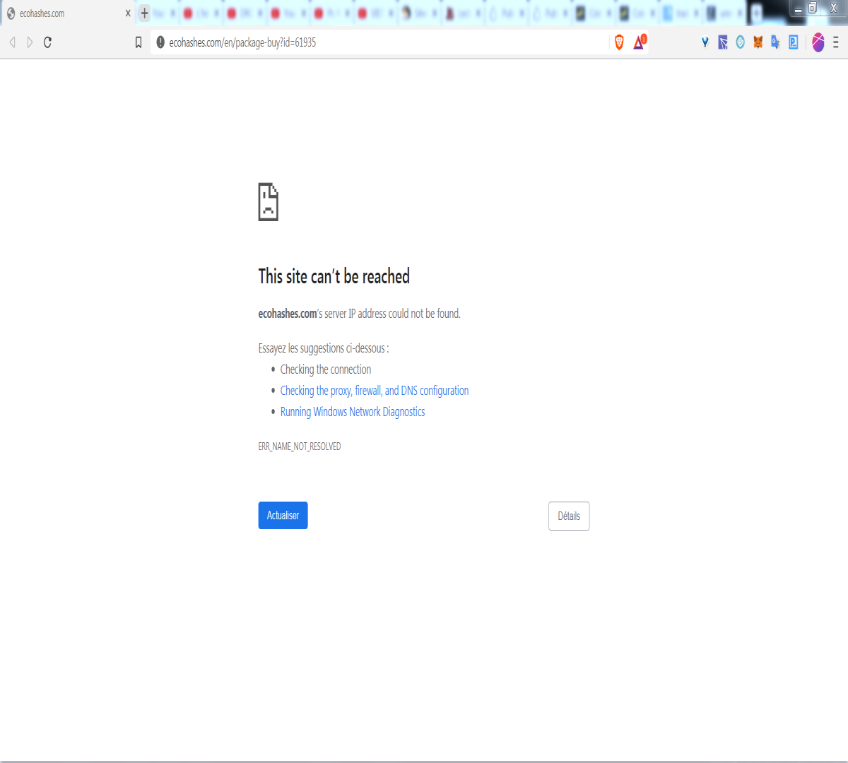Screen dimensions: 848x763
Task: Click the "This site can't be reached" heading
Action: pos(334,276)
